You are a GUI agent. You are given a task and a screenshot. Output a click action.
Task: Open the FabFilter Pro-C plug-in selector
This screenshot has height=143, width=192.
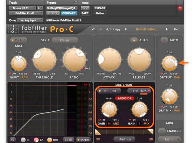[x=26, y=13]
